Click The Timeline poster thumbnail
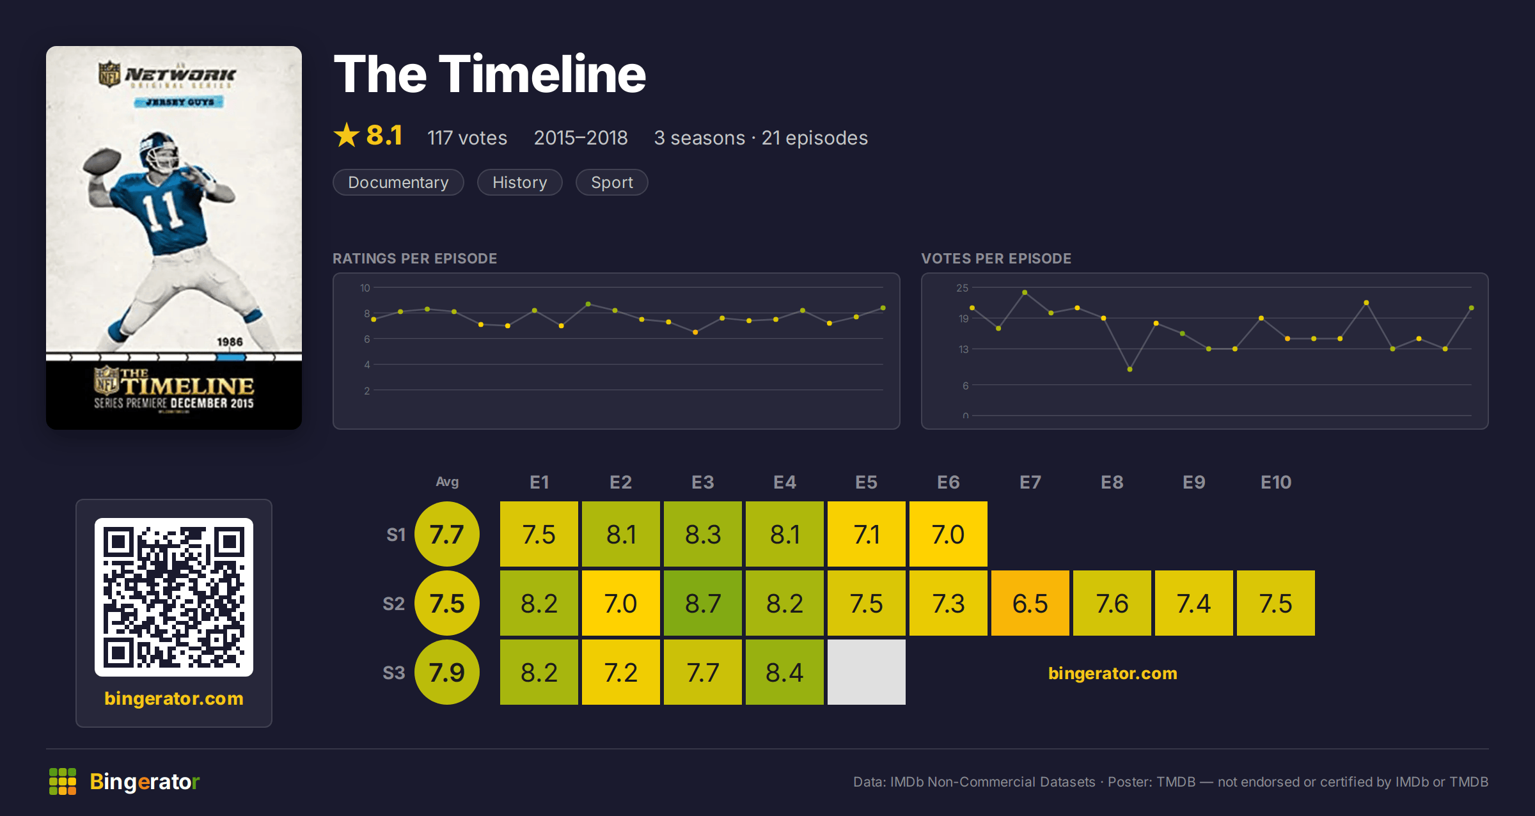The image size is (1535, 816). [x=174, y=238]
